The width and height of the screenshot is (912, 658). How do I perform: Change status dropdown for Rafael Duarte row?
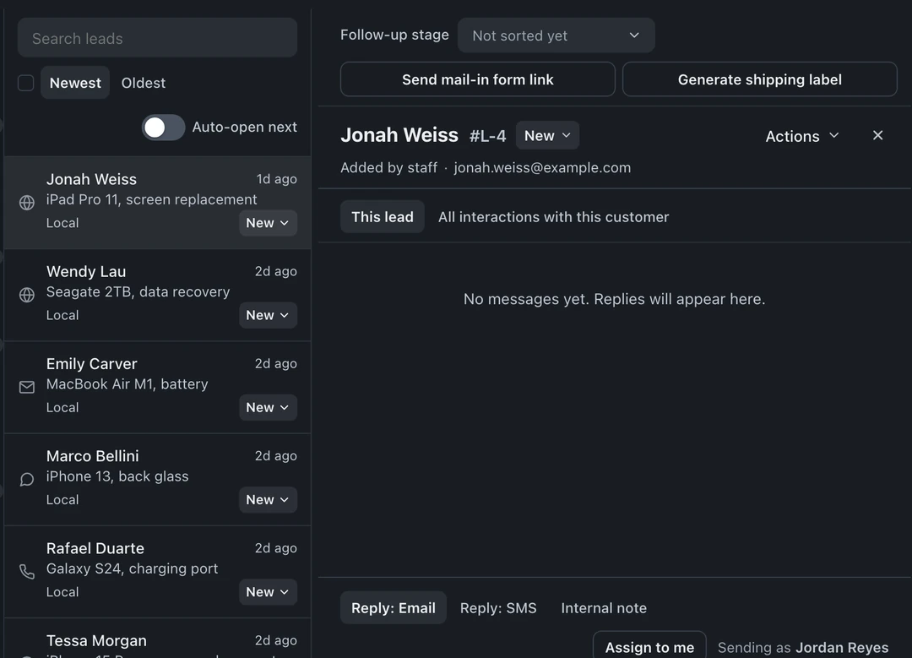click(x=268, y=591)
